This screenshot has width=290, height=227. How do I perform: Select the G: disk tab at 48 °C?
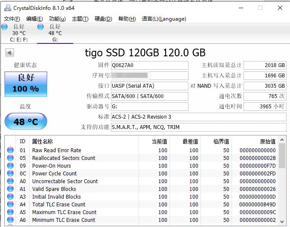tap(55, 33)
